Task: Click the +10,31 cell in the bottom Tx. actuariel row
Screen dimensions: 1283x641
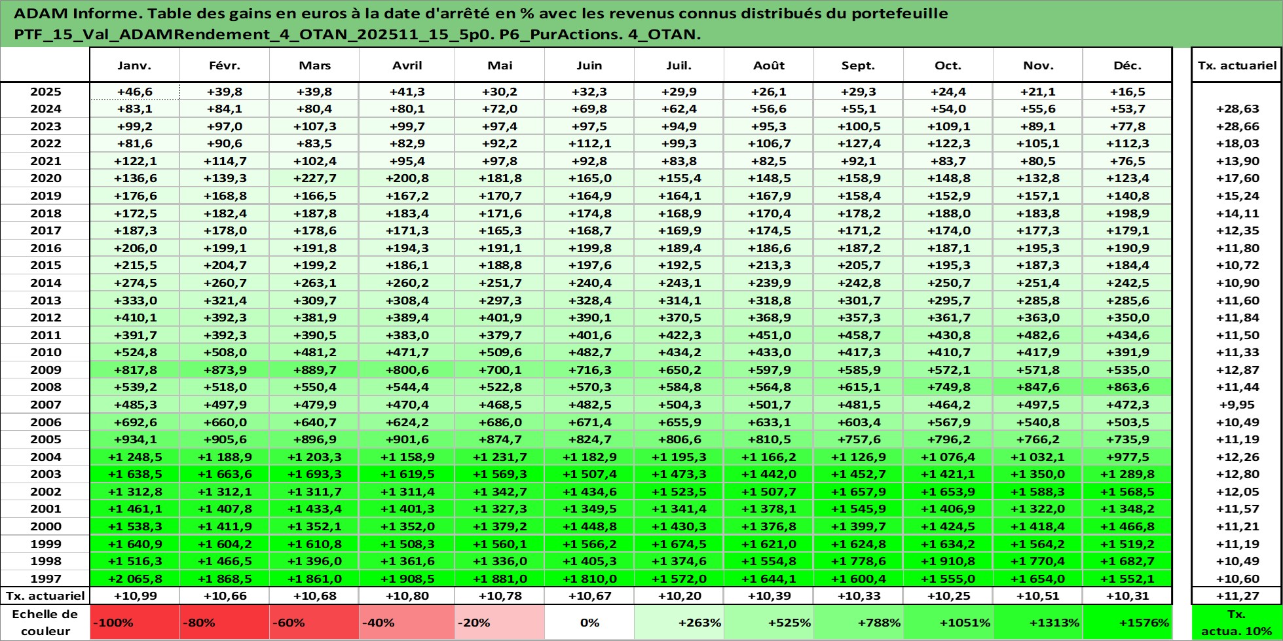Action: click(x=1127, y=596)
